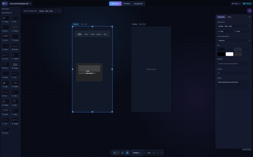This screenshot has height=157, width=253.
Task: Toggle the highlighted tag tool in the bottom toolbar
Action: point(127,153)
